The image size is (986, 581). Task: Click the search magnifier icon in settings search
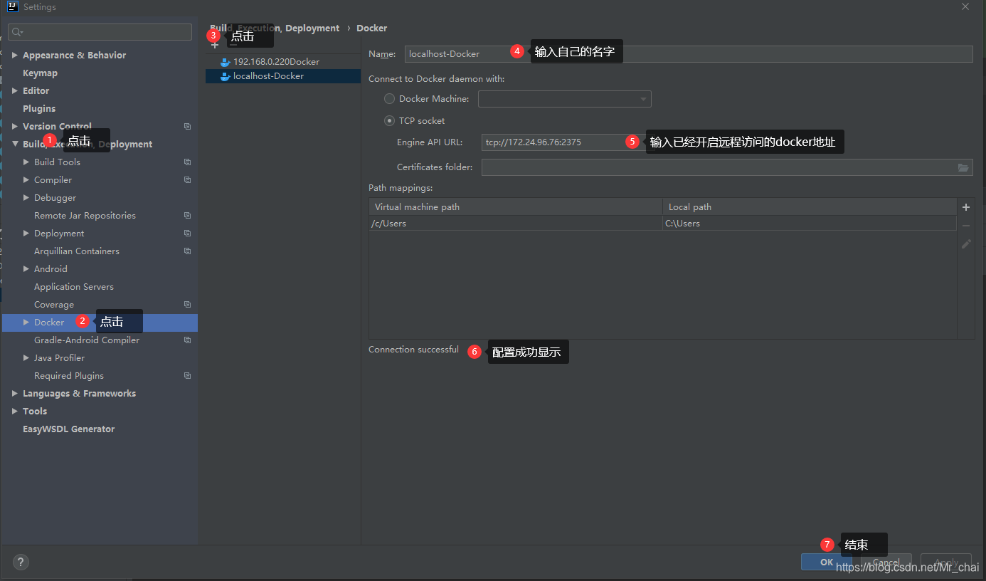18,32
